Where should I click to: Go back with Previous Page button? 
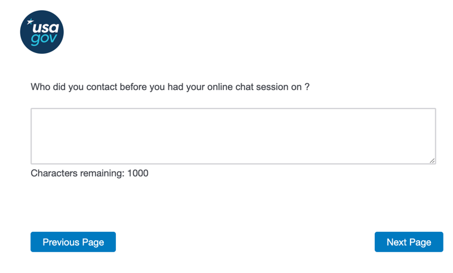(73, 242)
